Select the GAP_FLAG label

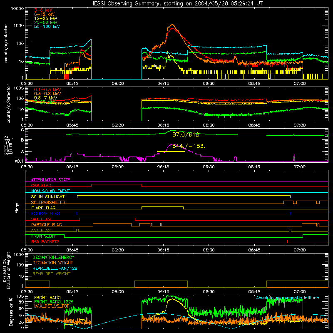tap(41, 185)
